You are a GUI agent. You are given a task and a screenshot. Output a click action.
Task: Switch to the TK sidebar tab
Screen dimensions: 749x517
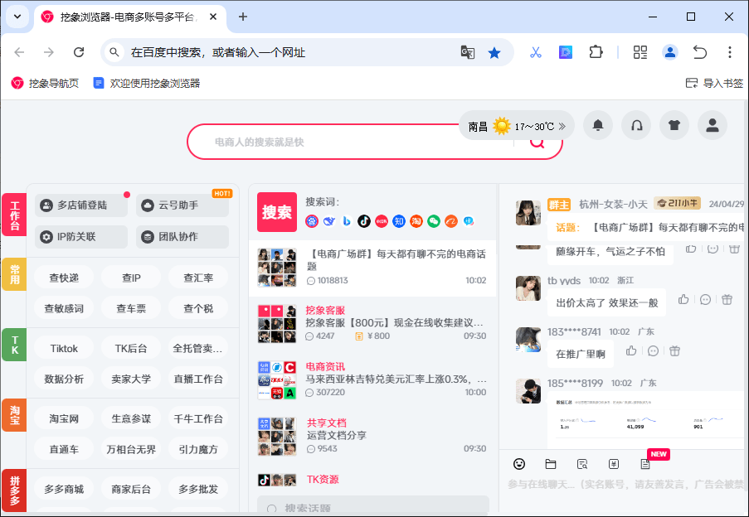click(13, 344)
